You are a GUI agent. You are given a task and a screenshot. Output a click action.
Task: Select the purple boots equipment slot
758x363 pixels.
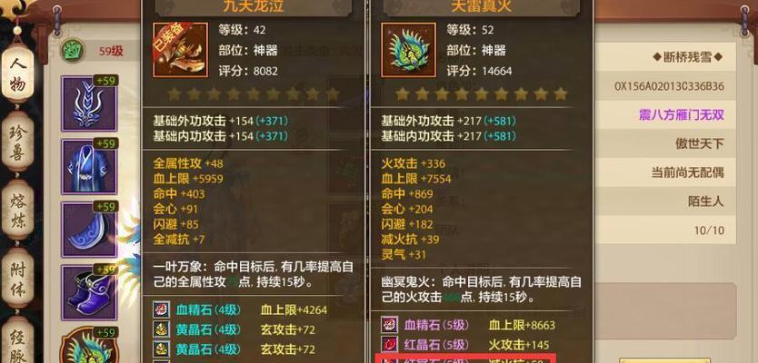point(89,293)
